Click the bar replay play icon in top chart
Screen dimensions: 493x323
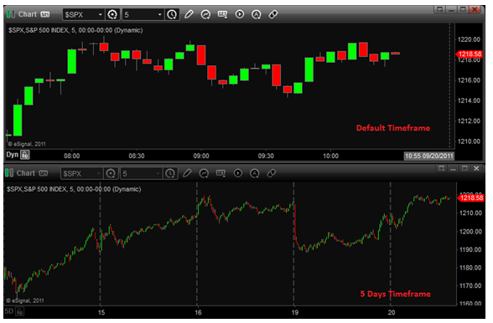click(x=240, y=14)
